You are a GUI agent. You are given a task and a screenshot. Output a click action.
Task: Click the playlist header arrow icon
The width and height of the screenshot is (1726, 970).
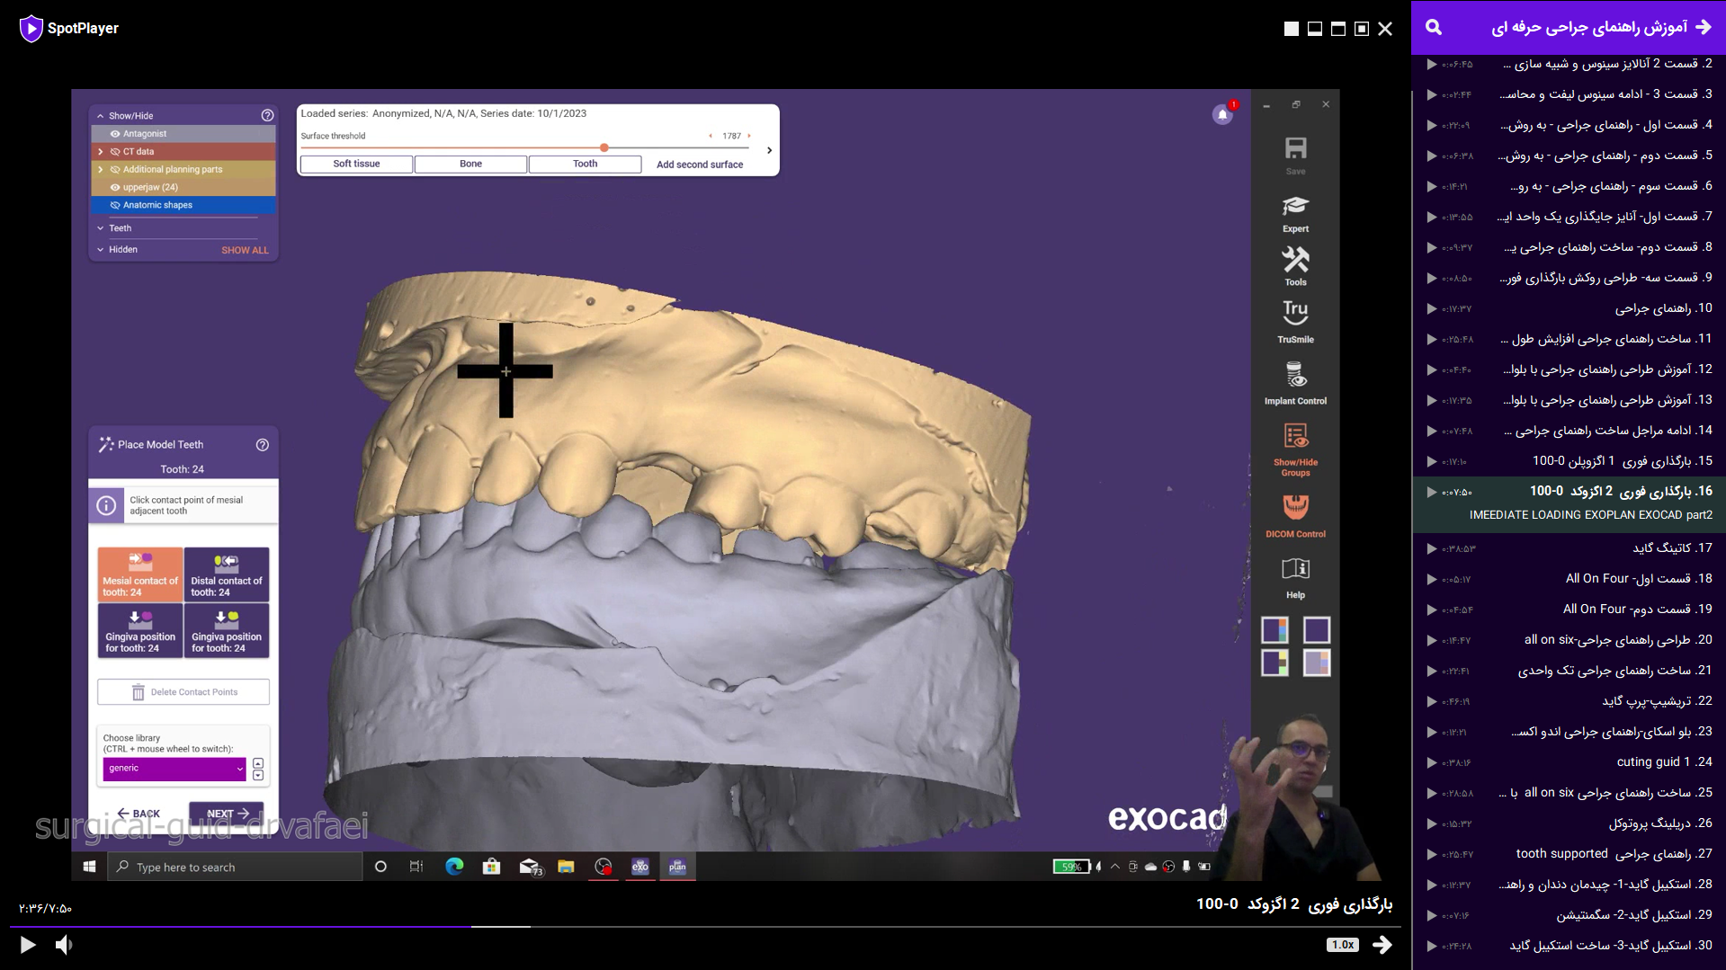pos(1704,27)
